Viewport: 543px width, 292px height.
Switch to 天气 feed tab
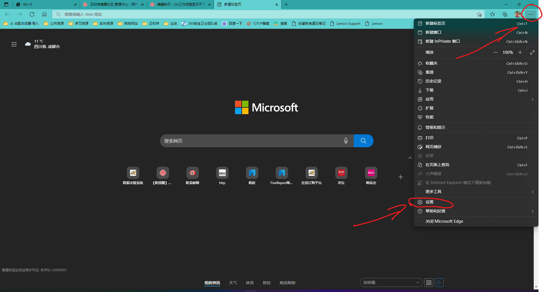point(233,283)
